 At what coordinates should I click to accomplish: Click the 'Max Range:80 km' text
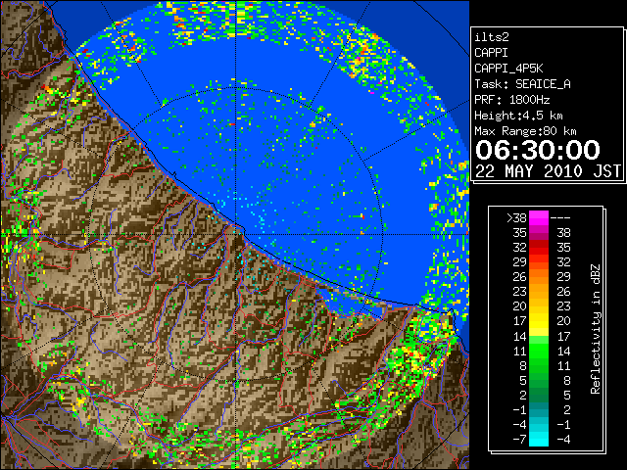point(525,131)
